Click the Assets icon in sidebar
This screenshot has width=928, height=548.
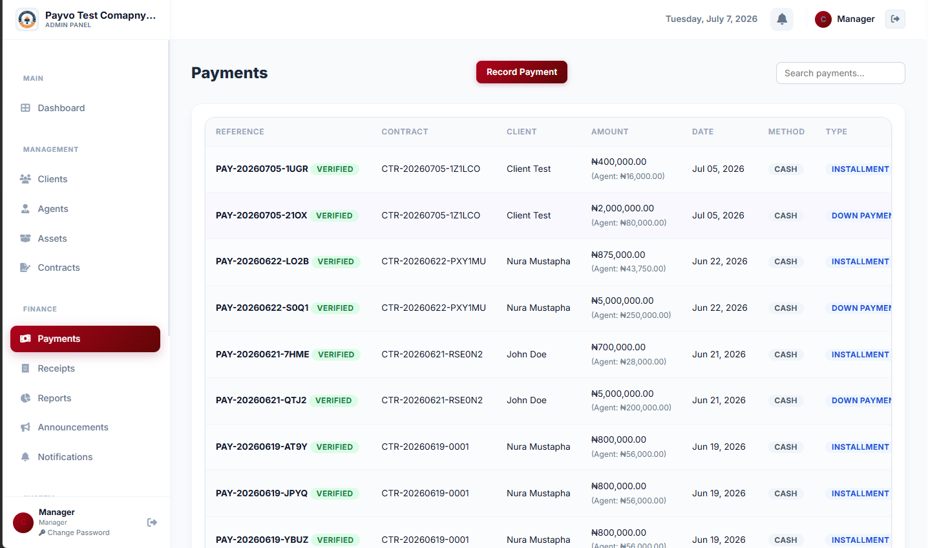pyautogui.click(x=25, y=238)
